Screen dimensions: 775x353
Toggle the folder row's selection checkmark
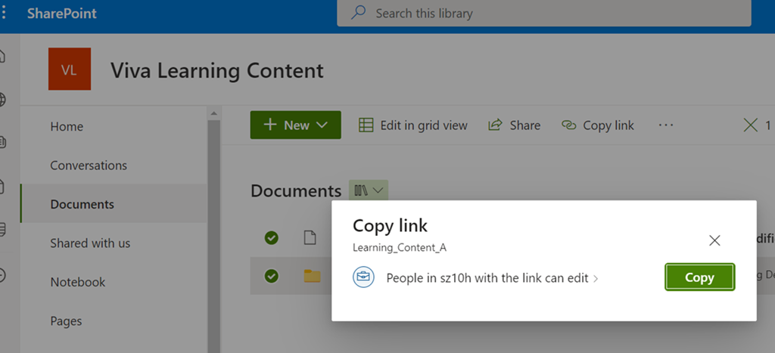(x=272, y=275)
